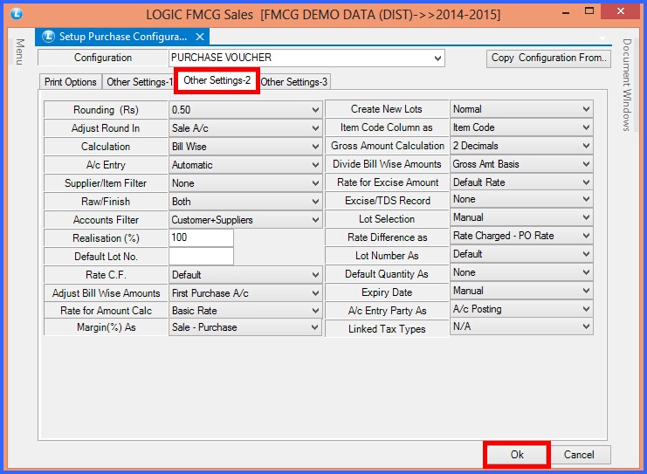The width and height of the screenshot is (647, 474).
Task: Open the Margin(%) As dropdown
Action: pyautogui.click(x=245, y=327)
